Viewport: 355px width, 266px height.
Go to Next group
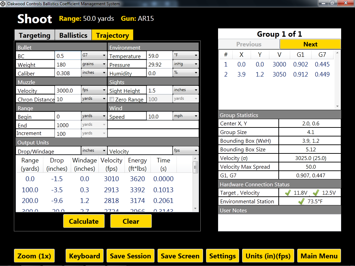[x=310, y=44]
